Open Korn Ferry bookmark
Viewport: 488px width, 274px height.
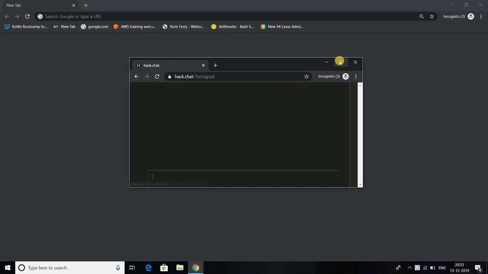183,27
